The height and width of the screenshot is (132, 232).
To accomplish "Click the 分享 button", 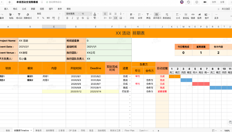I will point(222,2).
